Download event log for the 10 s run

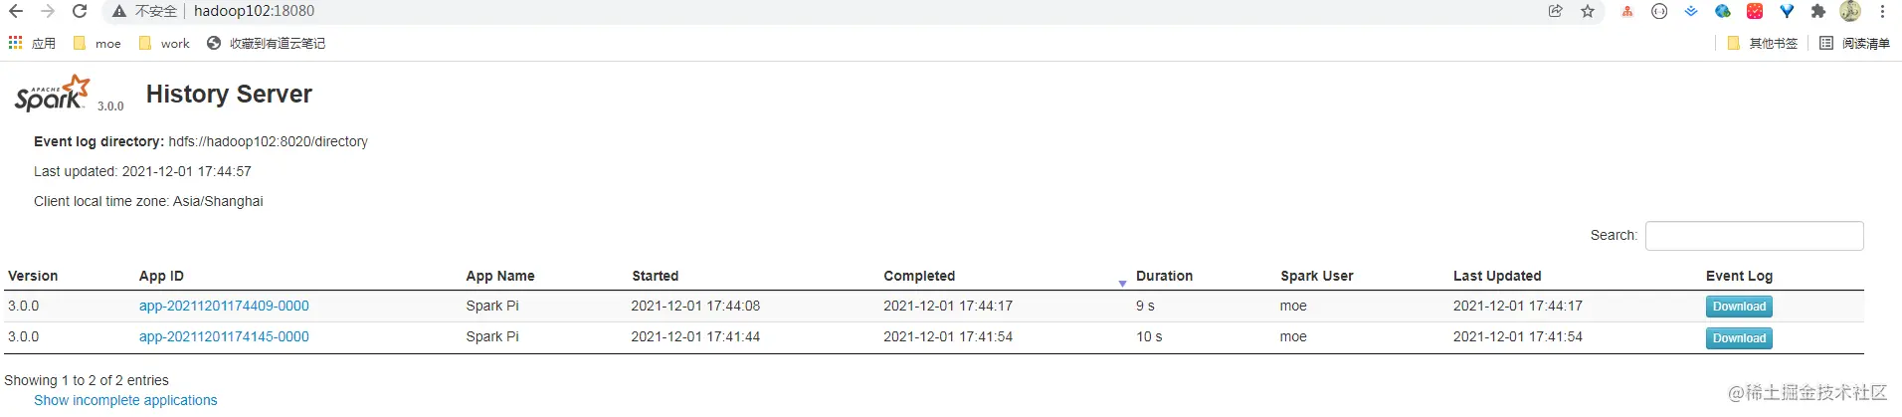click(1739, 338)
